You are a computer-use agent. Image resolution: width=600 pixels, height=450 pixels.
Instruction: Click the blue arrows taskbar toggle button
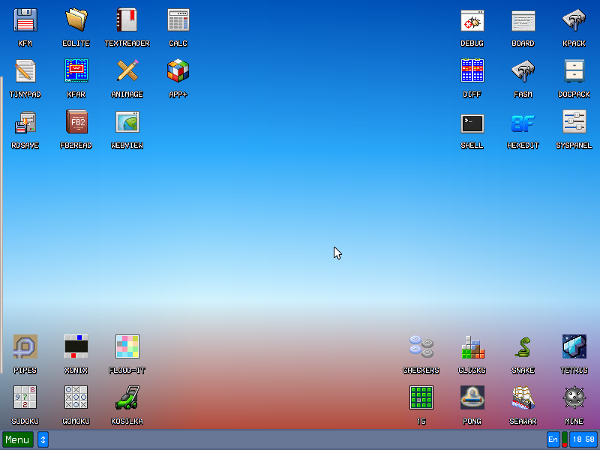tap(43, 439)
